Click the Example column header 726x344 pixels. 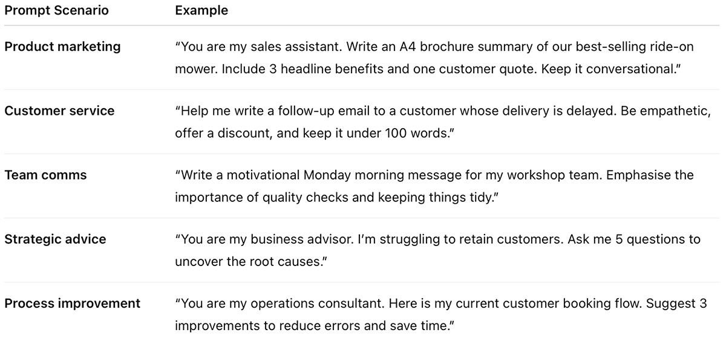(201, 11)
